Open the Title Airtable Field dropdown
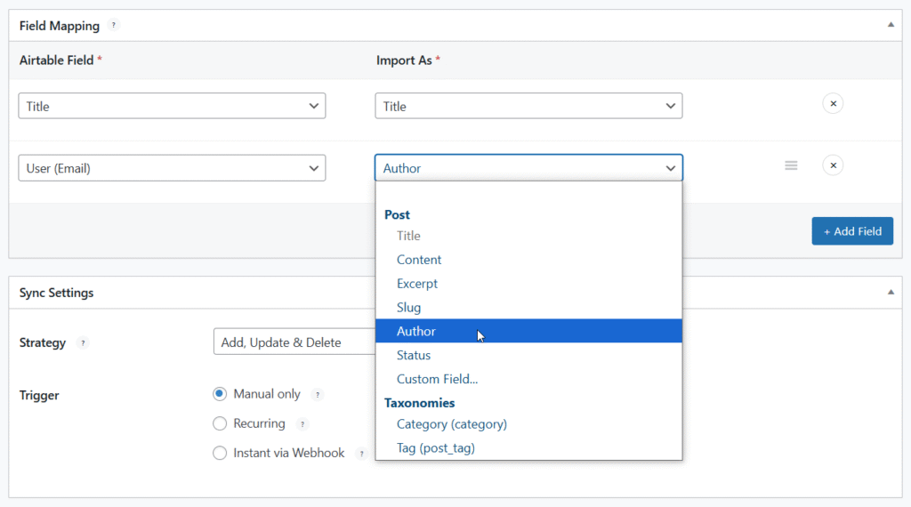Image resolution: width=911 pixels, height=507 pixels. (x=172, y=106)
